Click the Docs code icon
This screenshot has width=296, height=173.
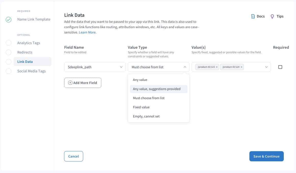(x=253, y=16)
